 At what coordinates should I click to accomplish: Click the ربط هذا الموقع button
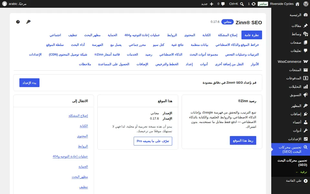[x=243, y=140]
